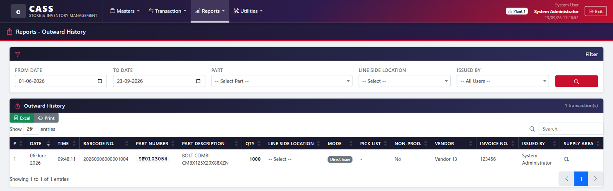Click the Vendor 13 cell
This screenshot has width=613, height=191.
[446, 159]
